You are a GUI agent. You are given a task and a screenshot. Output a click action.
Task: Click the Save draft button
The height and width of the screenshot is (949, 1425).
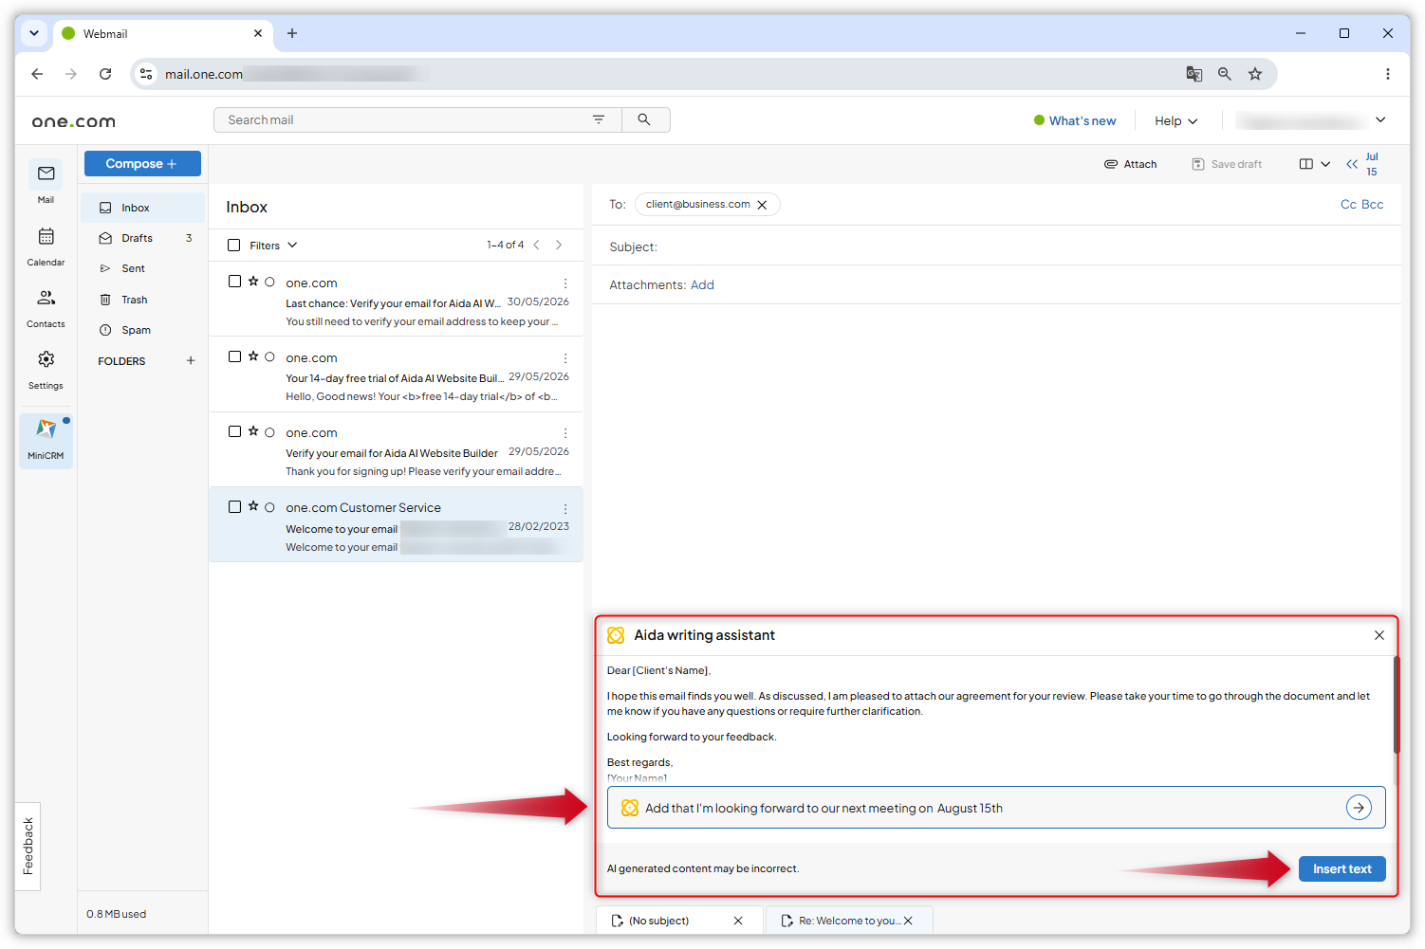coord(1227,164)
